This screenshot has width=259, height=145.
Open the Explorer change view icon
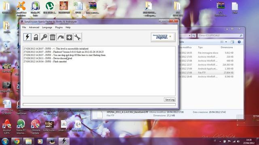(x=222, y=42)
